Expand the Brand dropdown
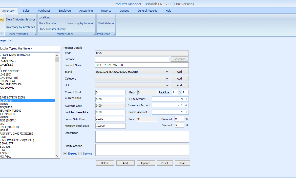The height and width of the screenshot is (178, 296). pyautogui.click(x=167, y=72)
